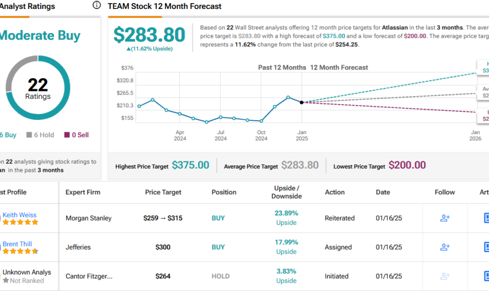Viewport: 489px width, 291px height.
Task: Sort by Upside / Downside column header
Action: click(x=286, y=192)
